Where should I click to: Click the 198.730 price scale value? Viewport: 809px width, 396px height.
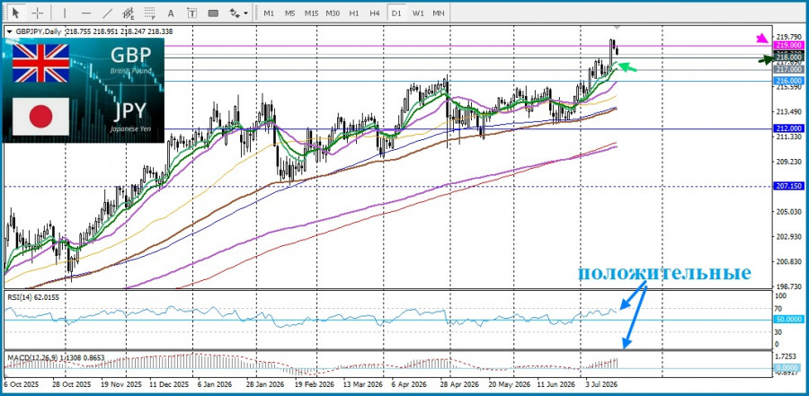click(x=787, y=286)
